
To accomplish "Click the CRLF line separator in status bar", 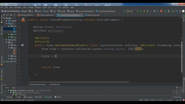I will pos(147,100).
